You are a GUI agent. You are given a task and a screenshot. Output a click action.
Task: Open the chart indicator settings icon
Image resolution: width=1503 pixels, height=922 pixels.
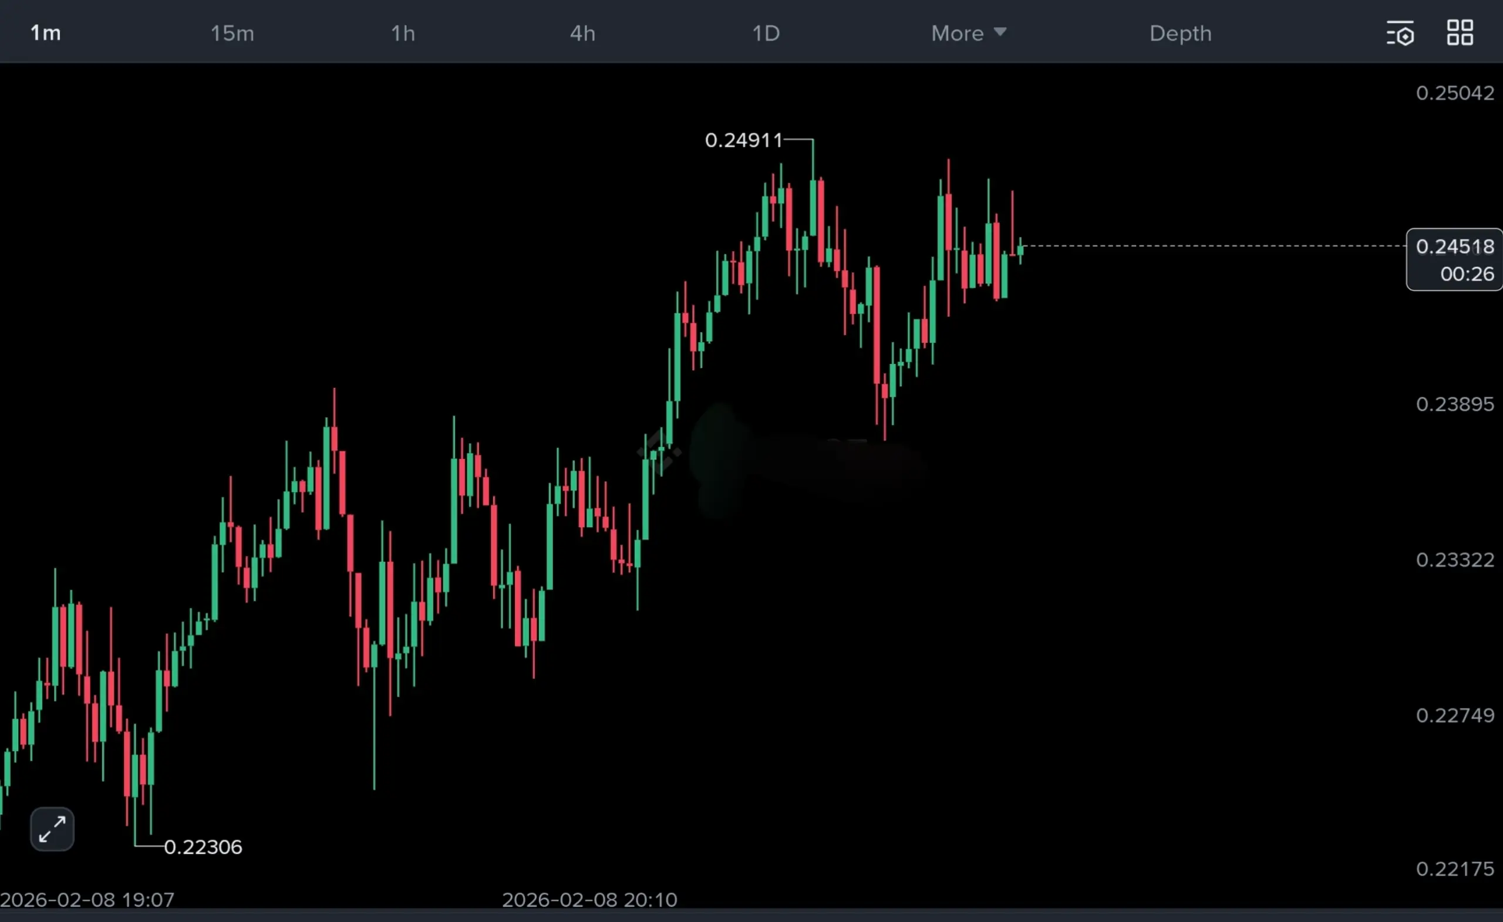pos(1399,33)
